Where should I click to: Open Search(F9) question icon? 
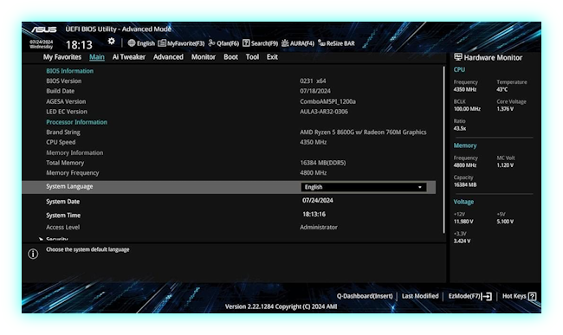tap(246, 43)
